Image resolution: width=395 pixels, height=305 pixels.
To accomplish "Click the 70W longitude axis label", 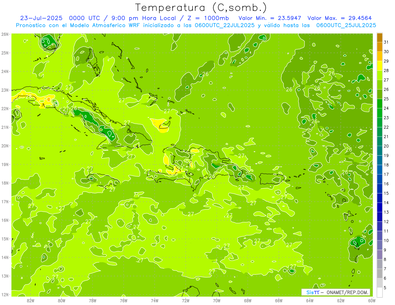I will 217,300.
